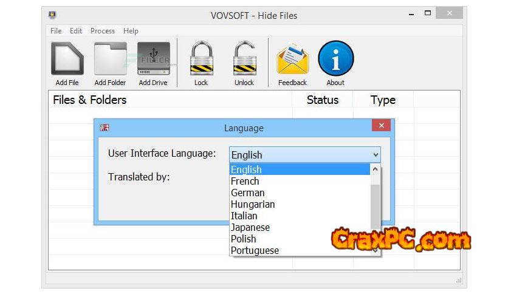Open the About info icon

335,58
